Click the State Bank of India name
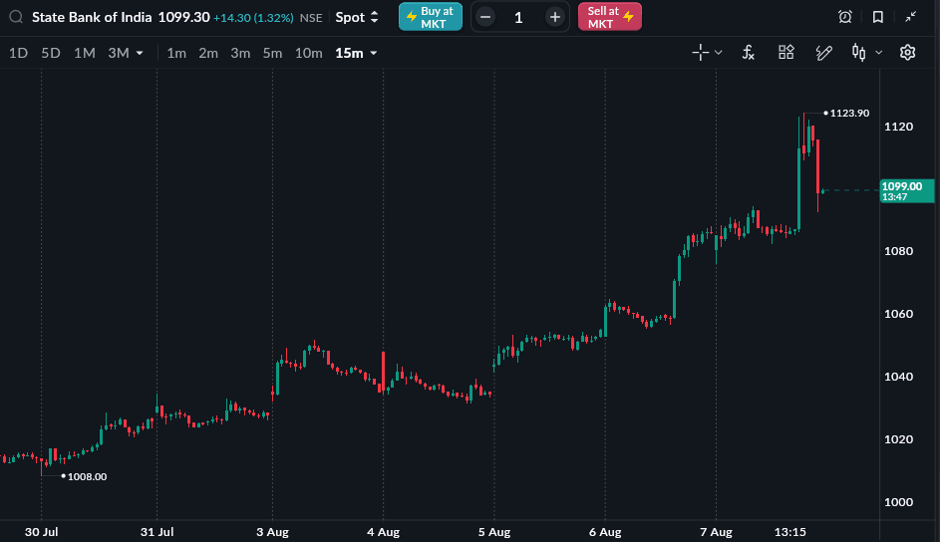 tap(92, 17)
